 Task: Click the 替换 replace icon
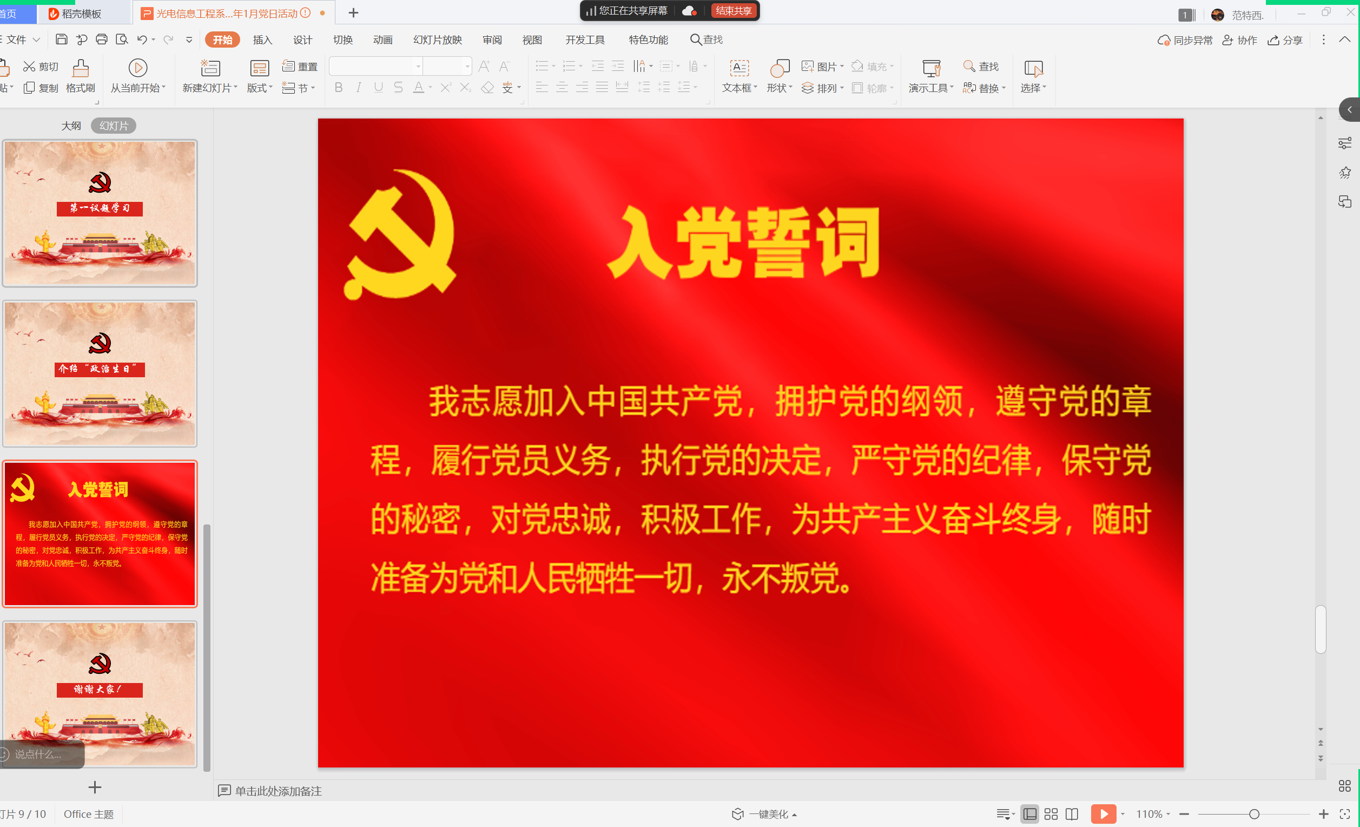[969, 88]
